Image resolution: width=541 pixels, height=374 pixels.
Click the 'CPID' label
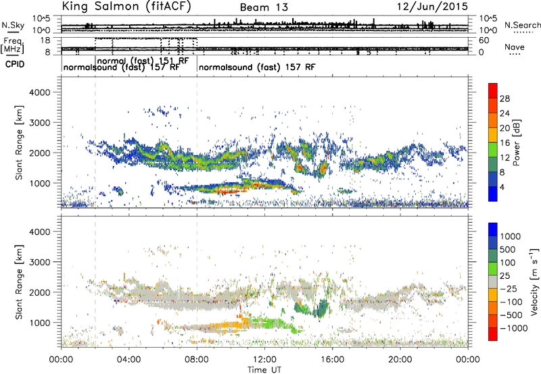pos(15,64)
